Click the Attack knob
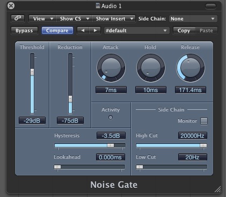 [111, 68]
